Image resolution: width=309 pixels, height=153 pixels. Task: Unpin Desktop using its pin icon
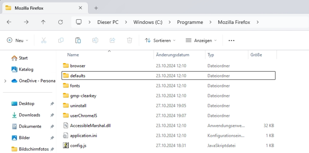[52, 103]
